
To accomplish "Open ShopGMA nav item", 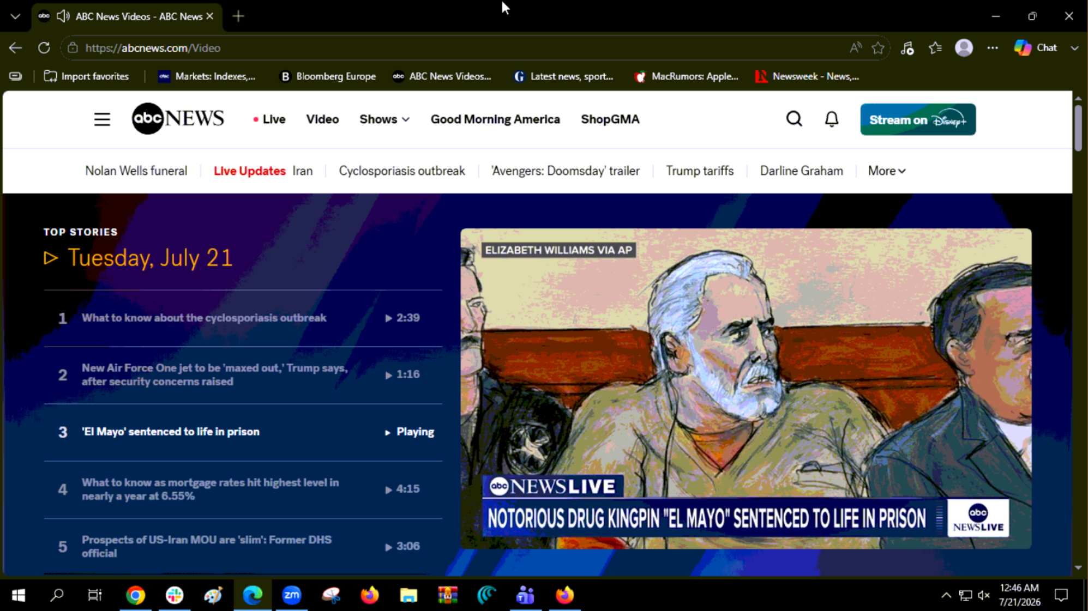I will pos(610,119).
